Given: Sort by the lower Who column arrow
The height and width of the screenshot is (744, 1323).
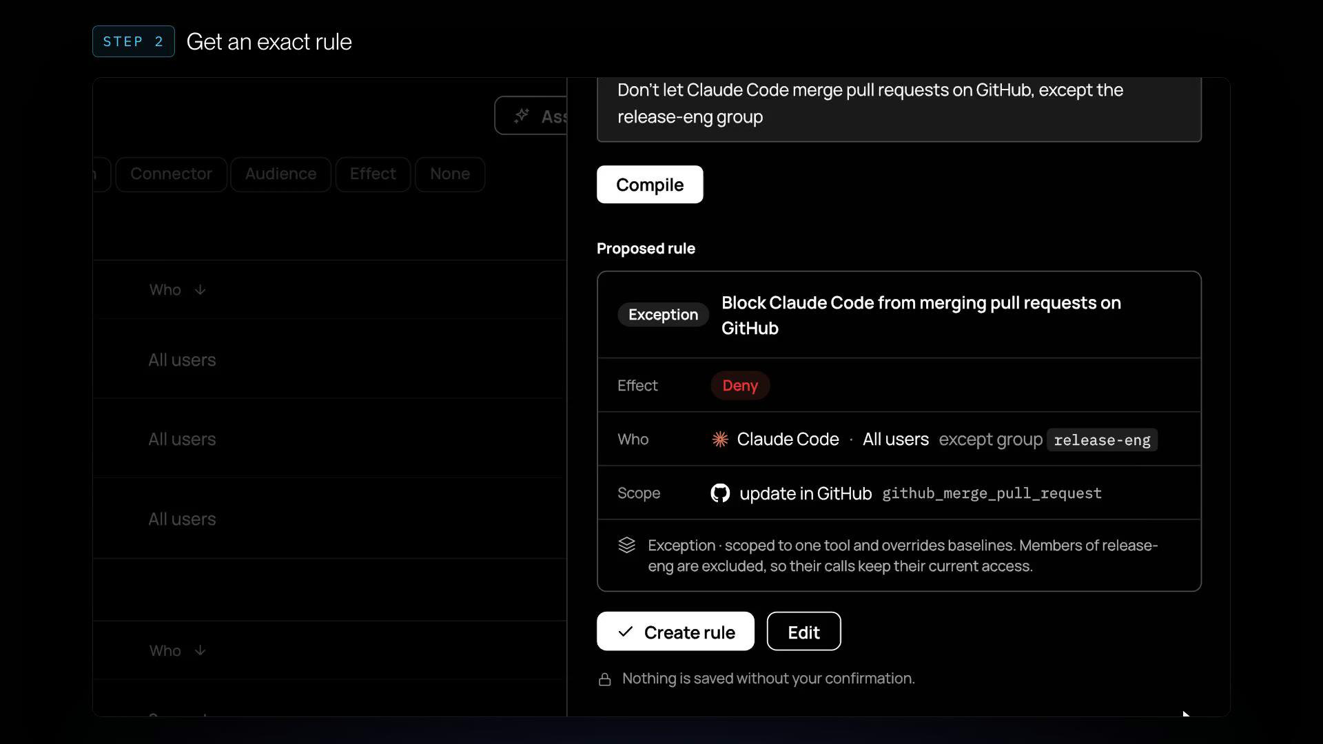Looking at the screenshot, I should tap(200, 651).
